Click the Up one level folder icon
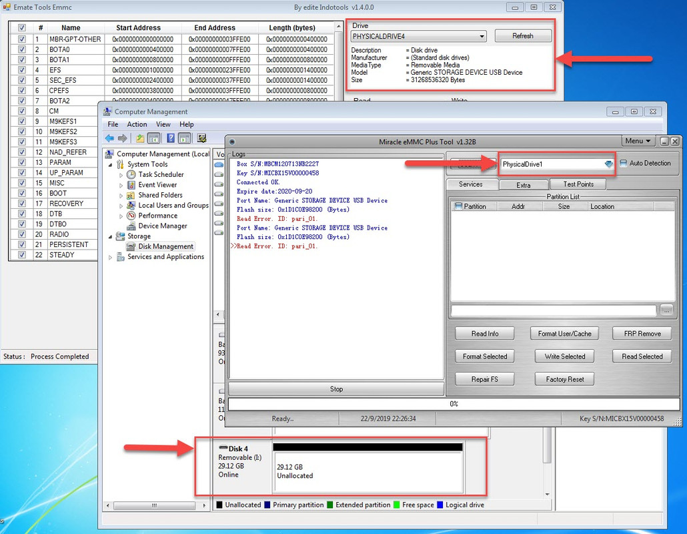The image size is (687, 534). click(140, 139)
